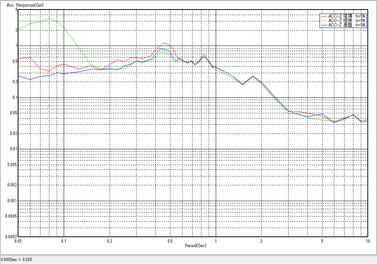The width and height of the screenshot is (377, 264).
Task: Click the blue ACC-Z 基盤 legend line
Action: [324, 25]
